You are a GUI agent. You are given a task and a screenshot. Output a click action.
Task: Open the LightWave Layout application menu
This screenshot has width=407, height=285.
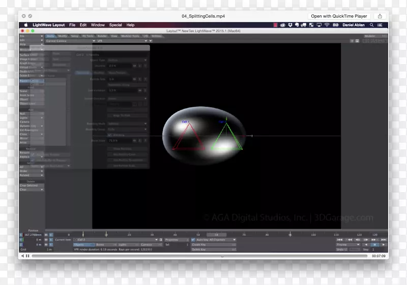tap(48, 25)
